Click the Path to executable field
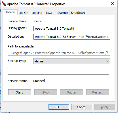The image size is (118, 113). pyautogui.click(x=59, y=53)
